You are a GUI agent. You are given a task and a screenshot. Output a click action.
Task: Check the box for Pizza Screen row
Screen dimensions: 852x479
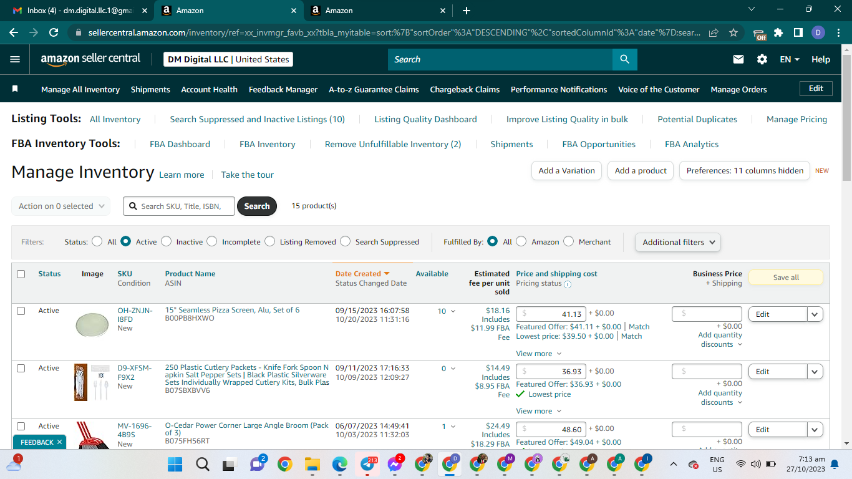21,311
